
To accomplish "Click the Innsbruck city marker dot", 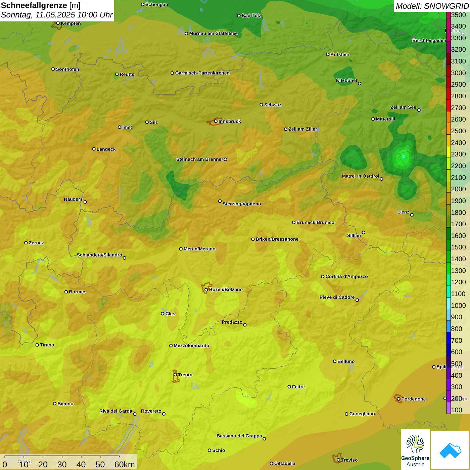I will coord(216,121).
